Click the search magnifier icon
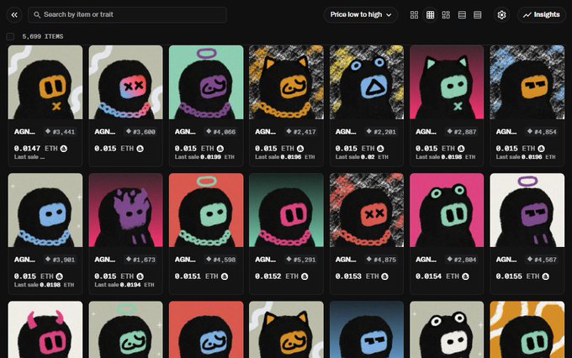 pos(37,15)
